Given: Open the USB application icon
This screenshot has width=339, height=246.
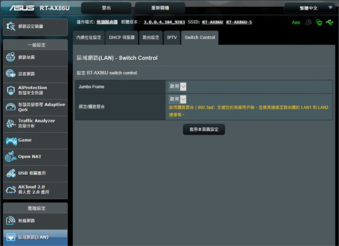Looking at the screenshot, I should [x=11, y=173].
